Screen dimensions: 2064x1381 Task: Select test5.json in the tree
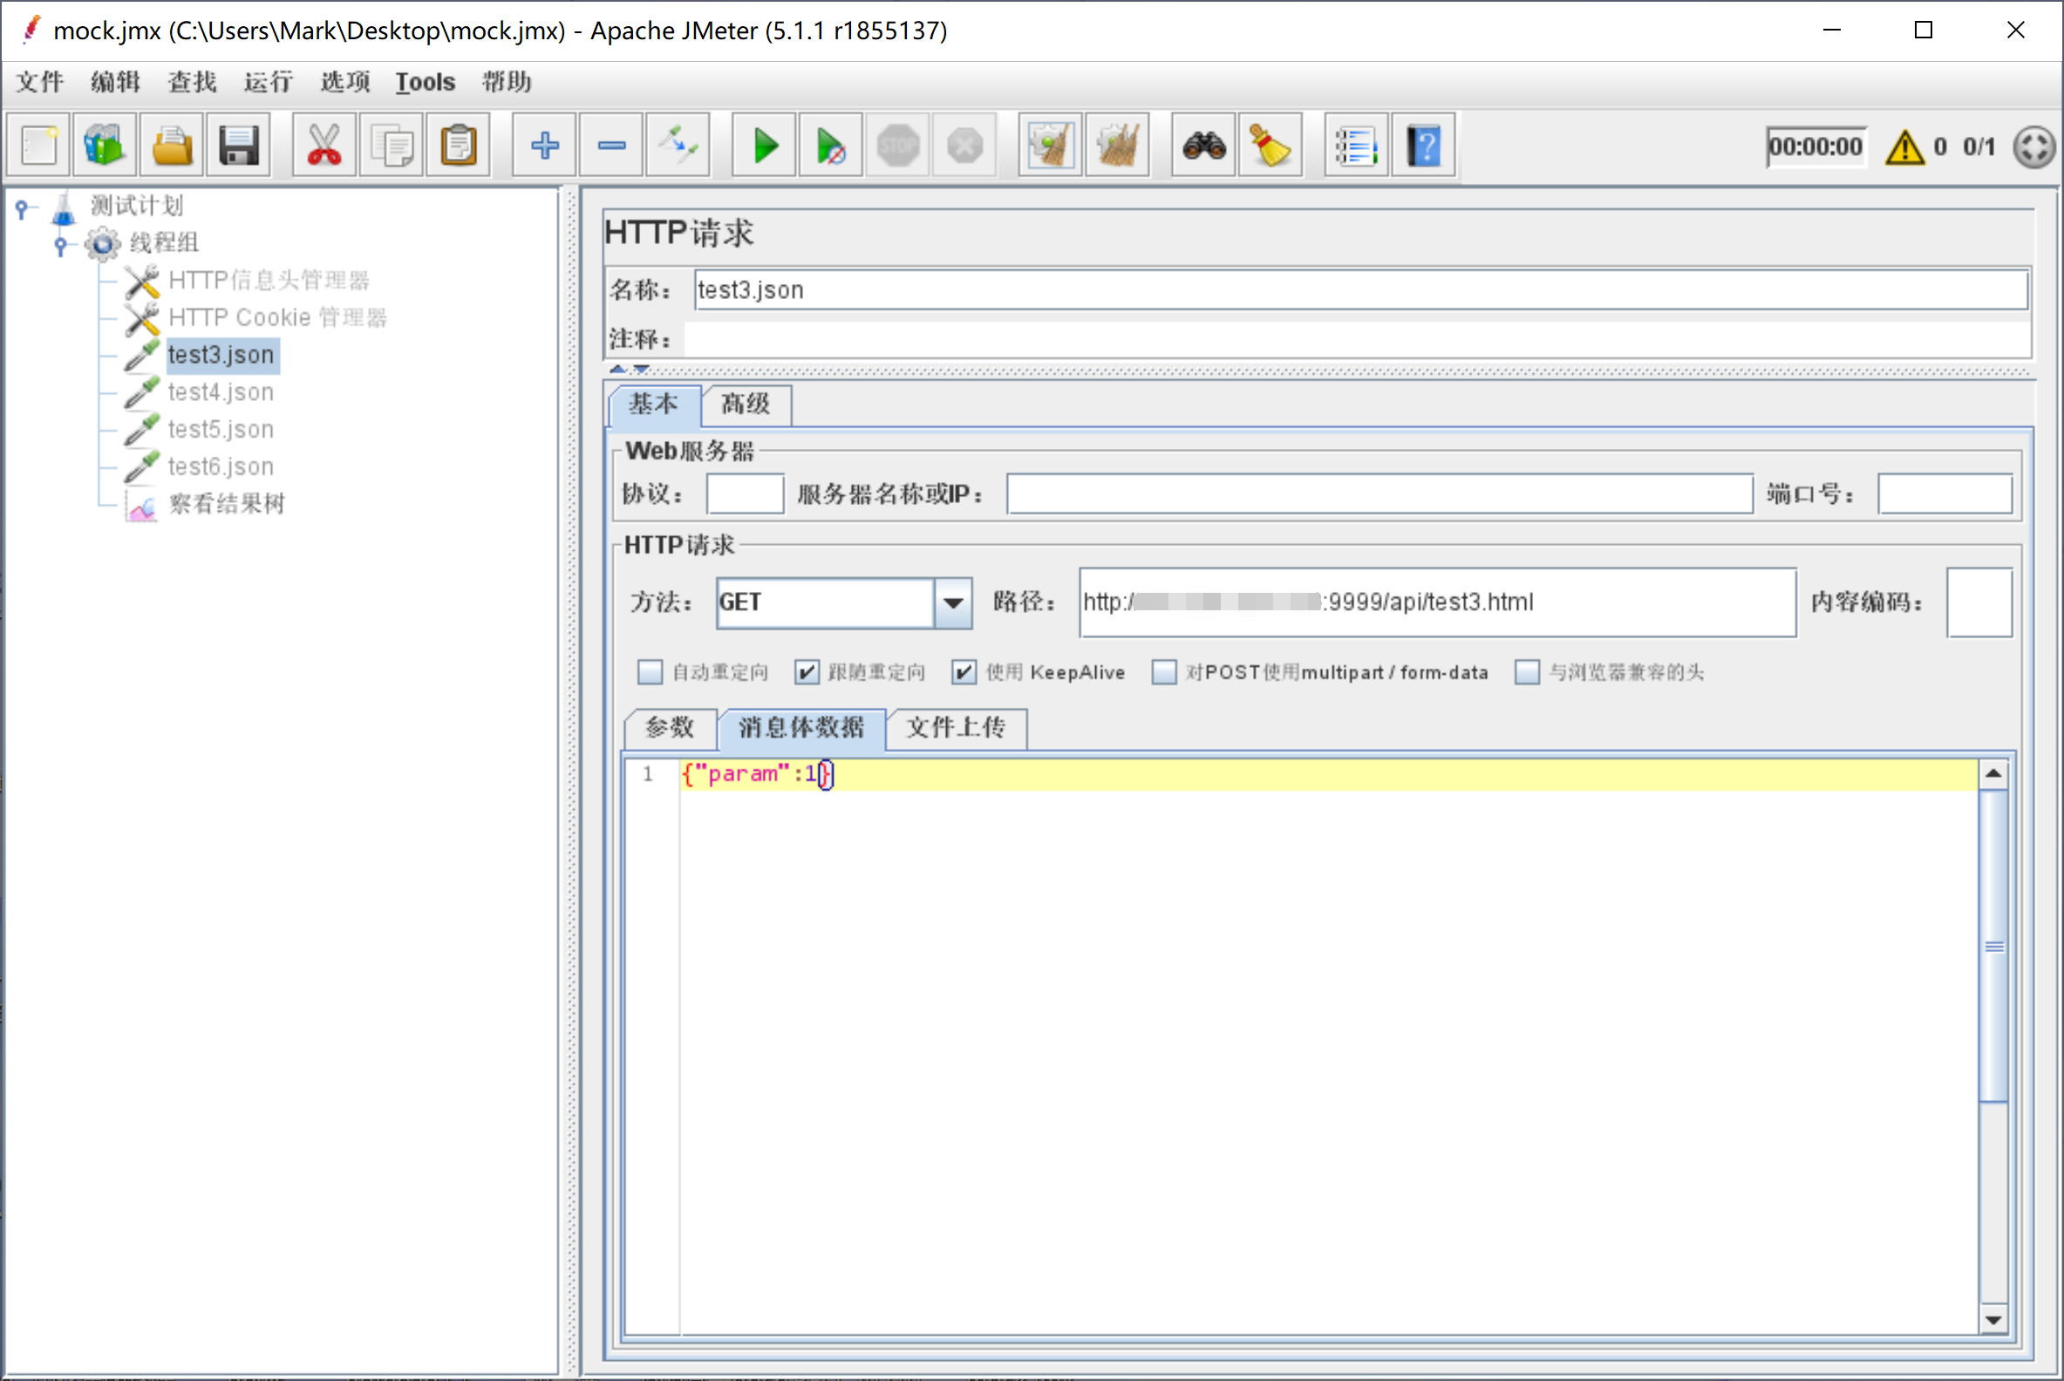click(221, 429)
